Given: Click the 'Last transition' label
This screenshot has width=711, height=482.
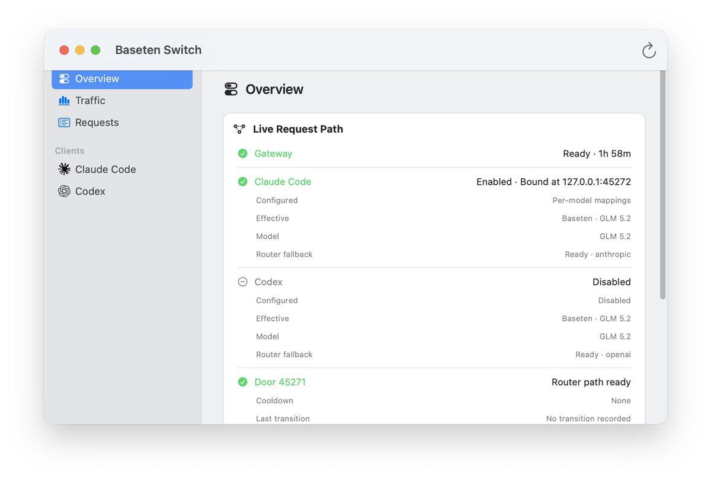Looking at the screenshot, I should click(283, 418).
